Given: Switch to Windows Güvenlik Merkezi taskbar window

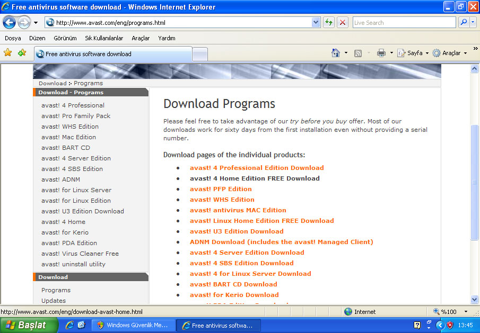Looking at the screenshot, I should pyautogui.click(x=134, y=326).
